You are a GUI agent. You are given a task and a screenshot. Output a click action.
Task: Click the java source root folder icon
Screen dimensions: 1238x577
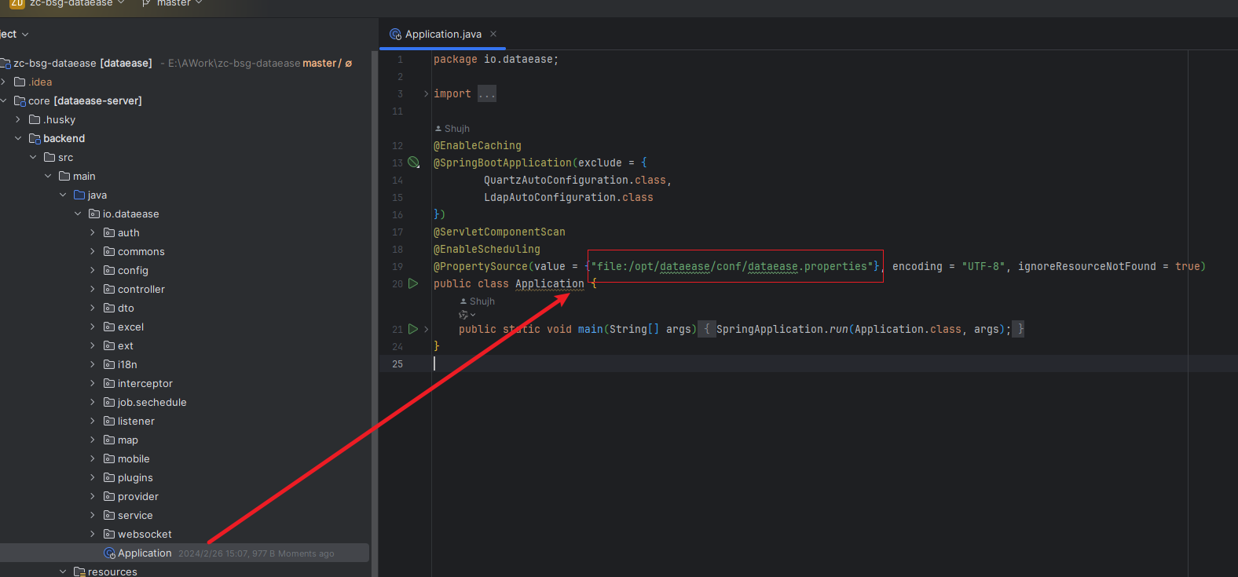pyautogui.click(x=79, y=195)
